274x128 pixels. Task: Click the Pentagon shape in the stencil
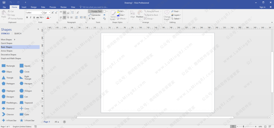pos(4,84)
